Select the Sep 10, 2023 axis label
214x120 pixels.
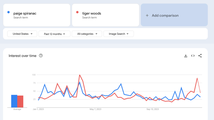pyautogui.click(x=152, y=109)
